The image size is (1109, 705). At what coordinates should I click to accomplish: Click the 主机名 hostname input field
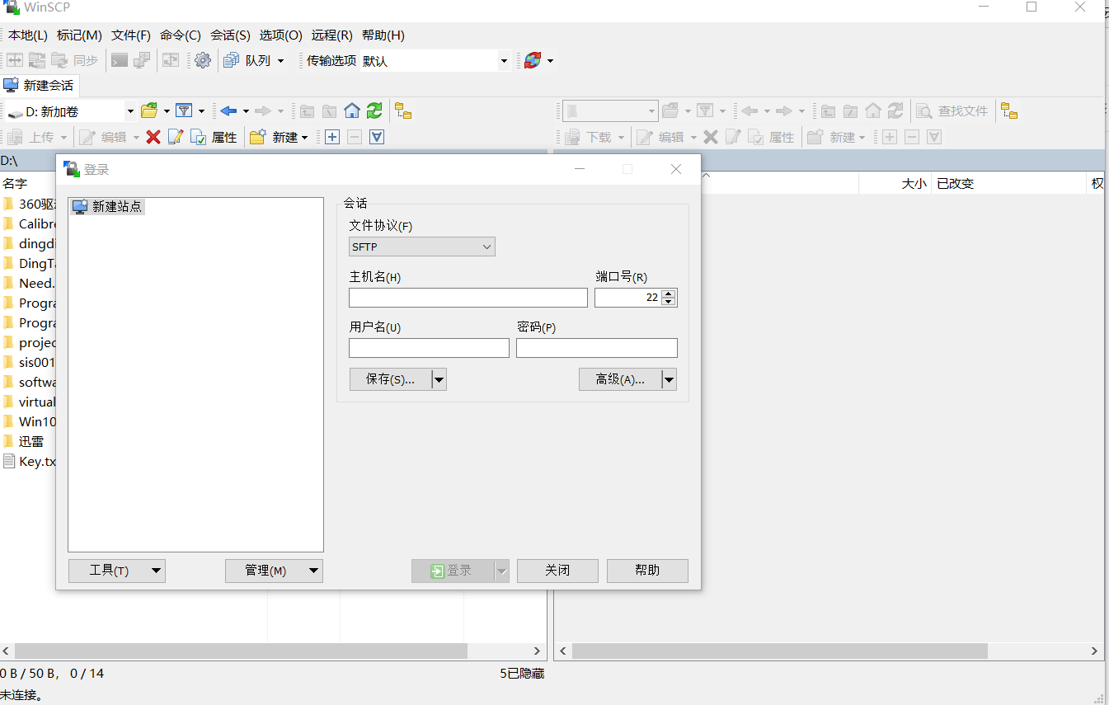pos(468,298)
